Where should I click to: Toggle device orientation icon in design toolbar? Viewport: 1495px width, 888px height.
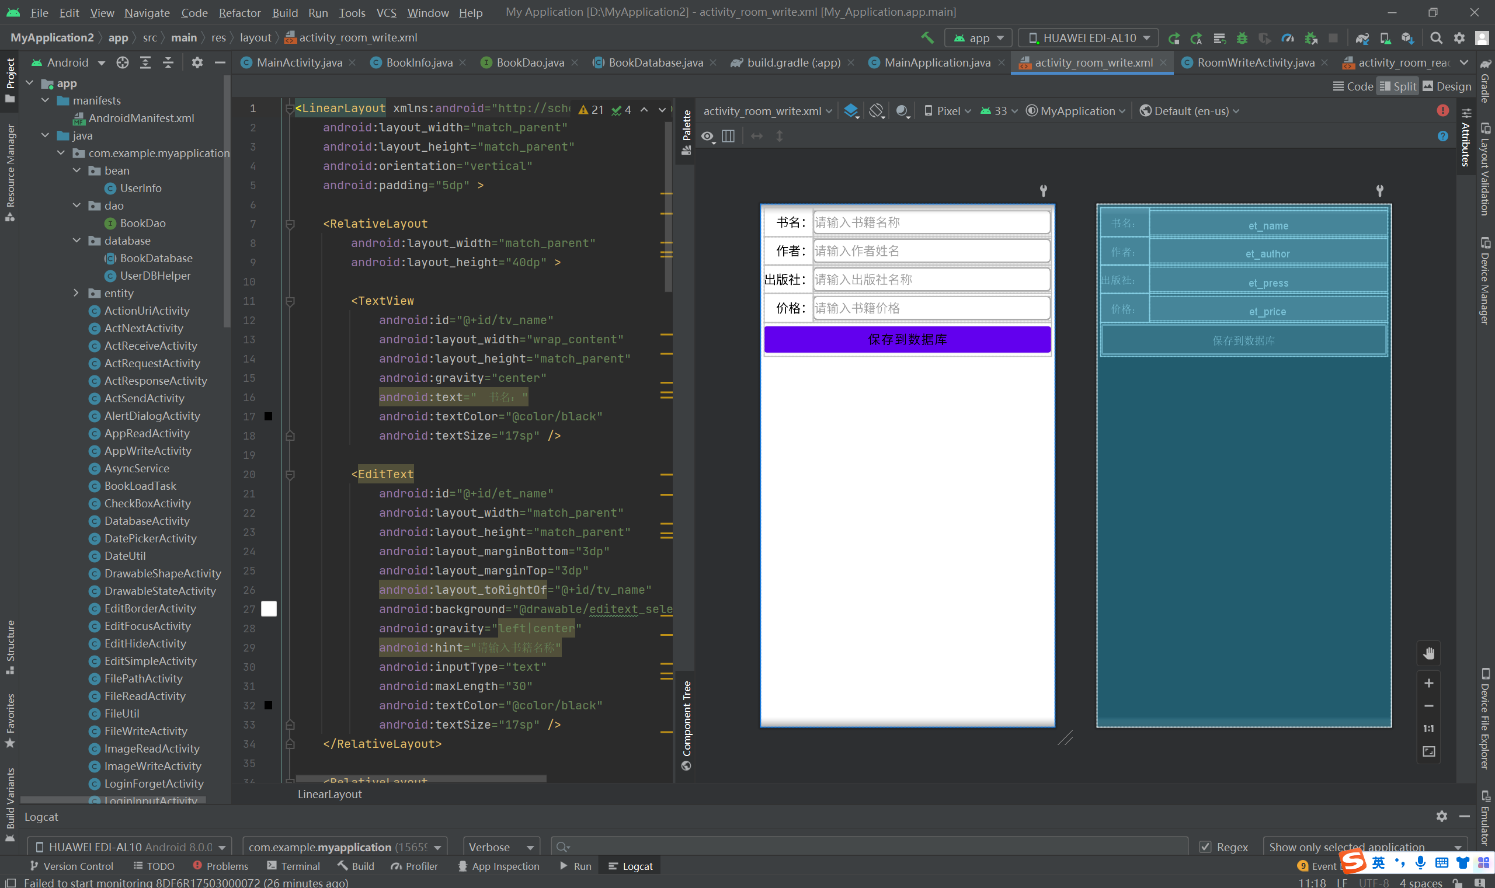point(876,111)
